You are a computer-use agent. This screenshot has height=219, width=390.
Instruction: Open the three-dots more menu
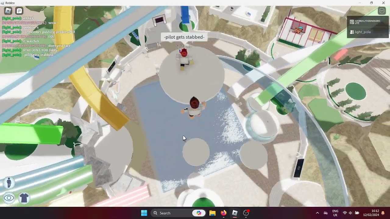[382, 11]
